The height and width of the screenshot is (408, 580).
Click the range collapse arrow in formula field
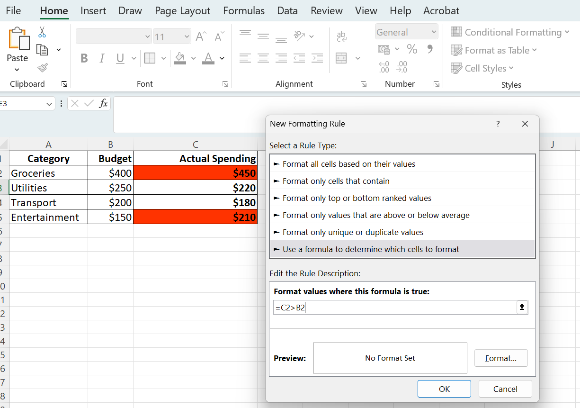coord(522,308)
